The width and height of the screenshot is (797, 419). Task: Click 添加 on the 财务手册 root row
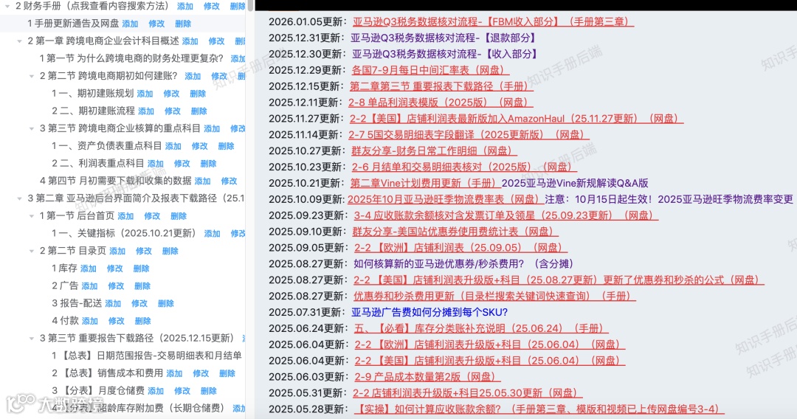(x=185, y=6)
